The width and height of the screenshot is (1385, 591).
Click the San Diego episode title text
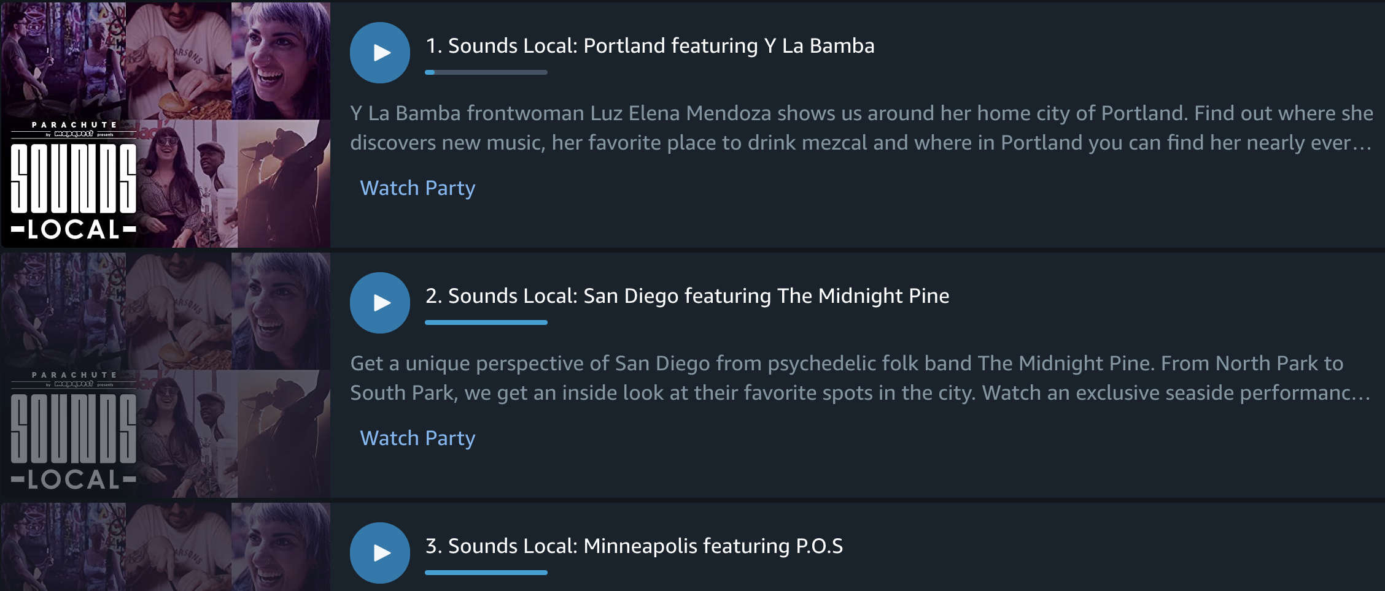pos(688,296)
